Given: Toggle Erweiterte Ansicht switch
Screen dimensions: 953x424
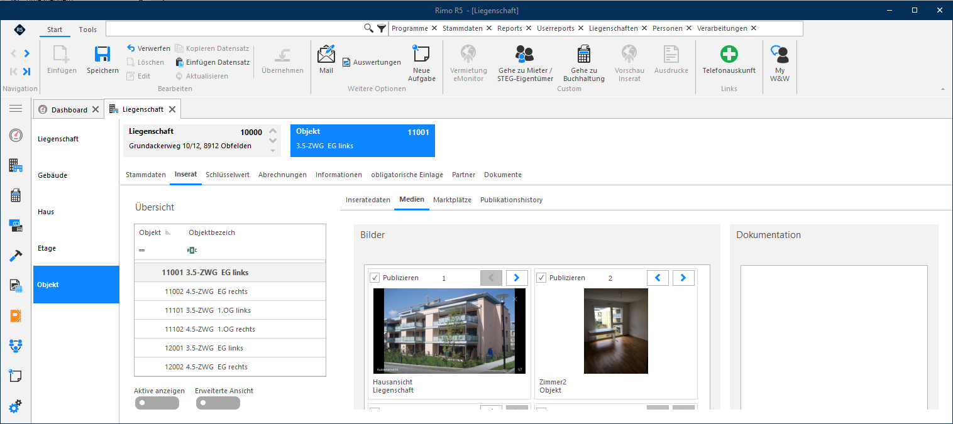Looking at the screenshot, I should click(x=218, y=403).
